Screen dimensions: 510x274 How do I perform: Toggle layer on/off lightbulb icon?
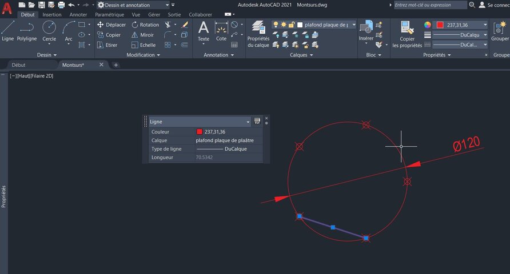(x=276, y=25)
